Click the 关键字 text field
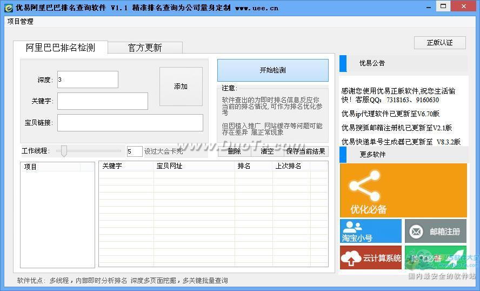 [x=102, y=101]
